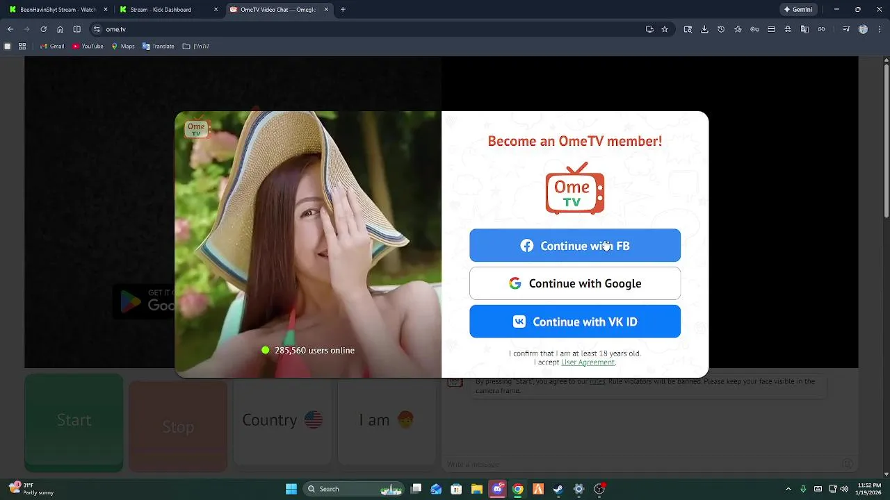Open the bookmarks folder in bookmarks bar

pos(195,47)
